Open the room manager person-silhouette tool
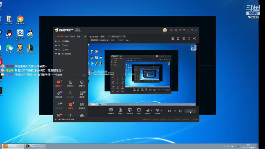 [70, 83]
